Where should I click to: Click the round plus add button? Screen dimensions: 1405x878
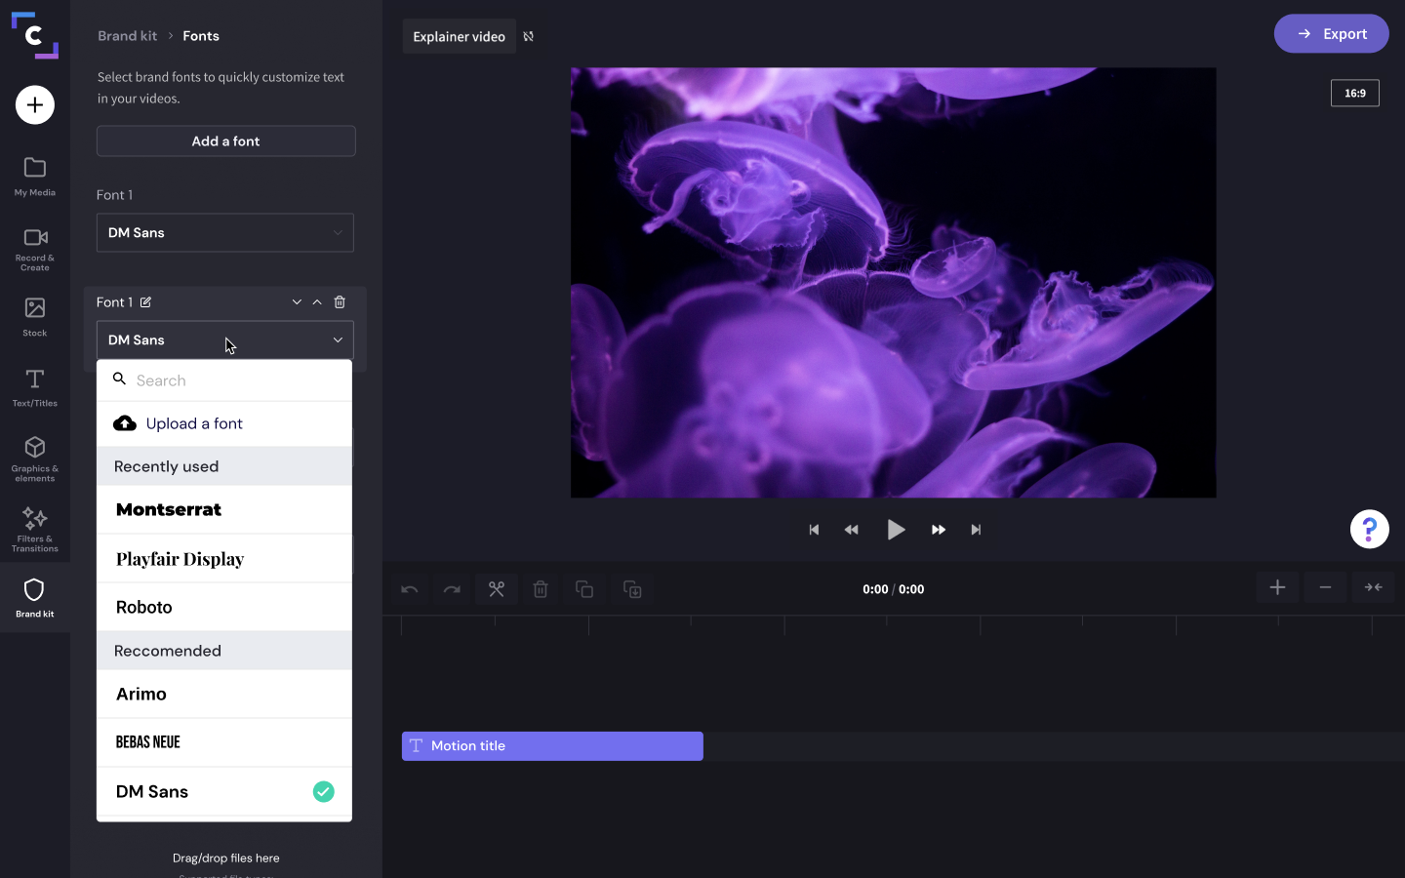point(35,104)
